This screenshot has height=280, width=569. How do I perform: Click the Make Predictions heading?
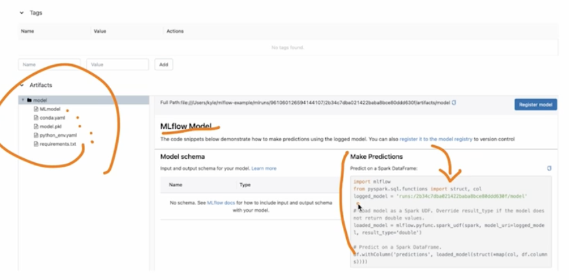tap(376, 157)
